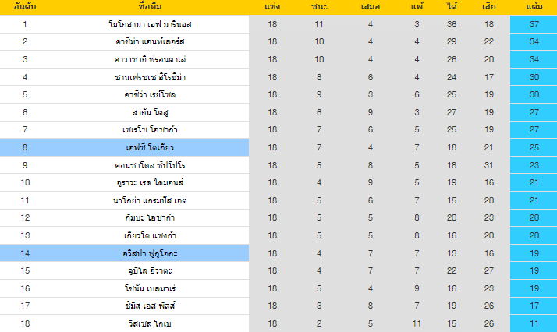Screen dimensions: 557x332
Task: Select team คาชิม่า แอนท์เลอร์ส
Action: point(150,41)
